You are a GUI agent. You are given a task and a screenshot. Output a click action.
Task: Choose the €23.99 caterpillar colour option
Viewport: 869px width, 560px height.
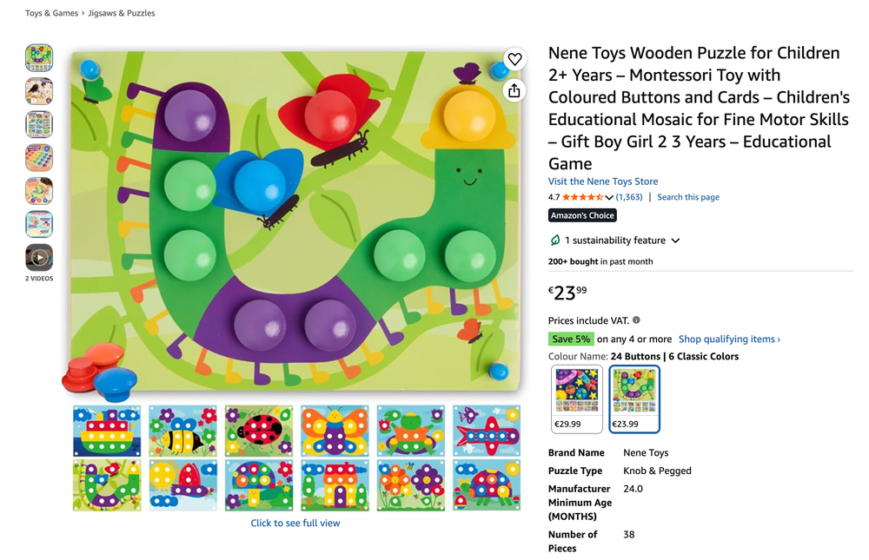coord(634,399)
